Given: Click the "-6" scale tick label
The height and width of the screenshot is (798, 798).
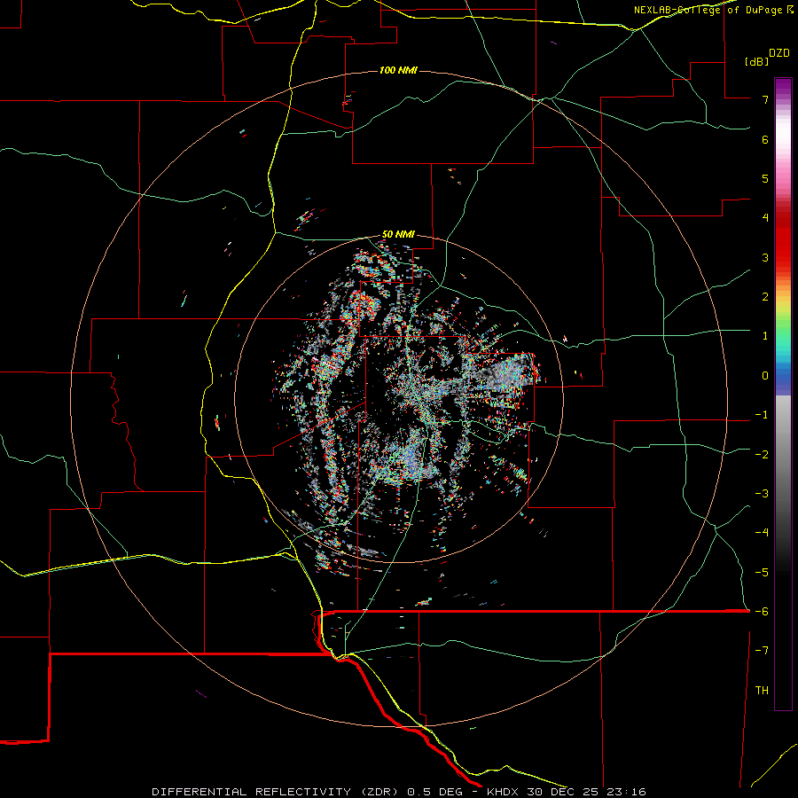Looking at the screenshot, I should click(x=762, y=611).
